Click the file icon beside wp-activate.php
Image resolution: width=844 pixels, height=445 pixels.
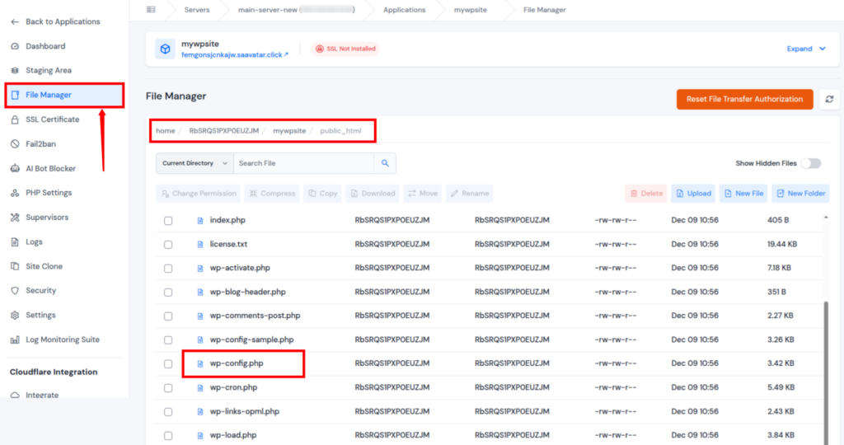199,268
